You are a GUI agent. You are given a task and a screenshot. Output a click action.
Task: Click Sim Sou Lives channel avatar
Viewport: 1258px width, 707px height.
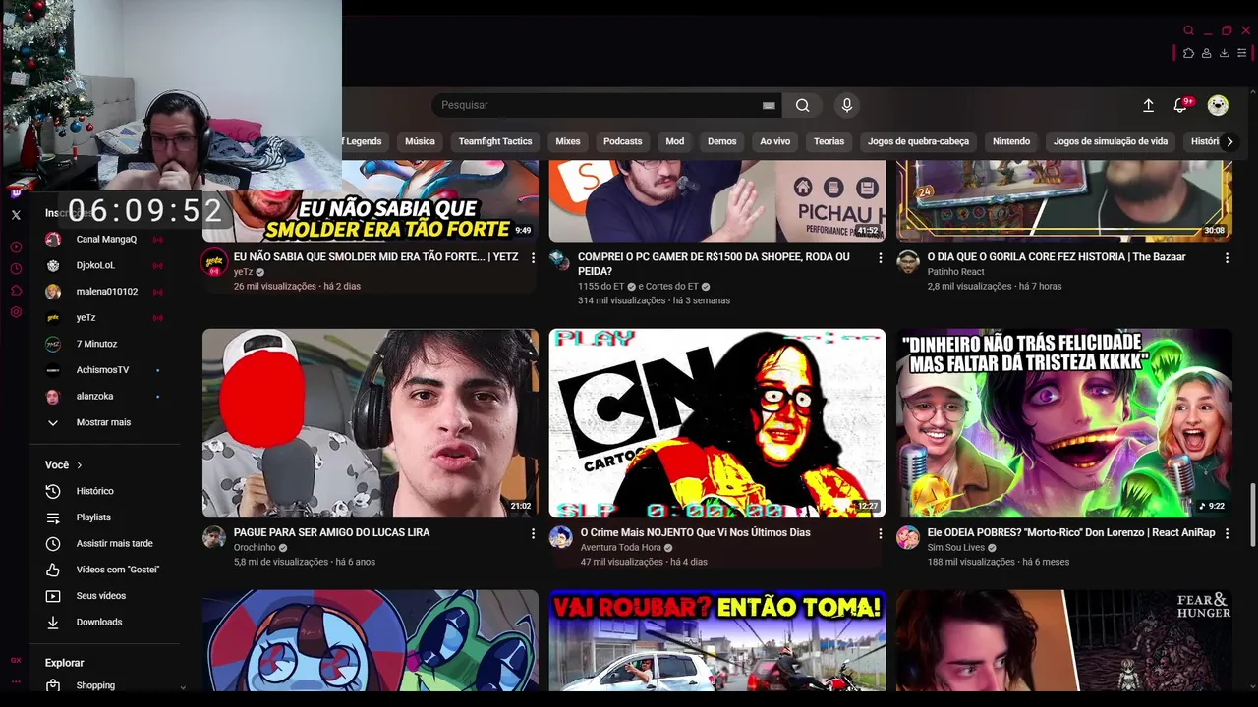[x=908, y=538]
